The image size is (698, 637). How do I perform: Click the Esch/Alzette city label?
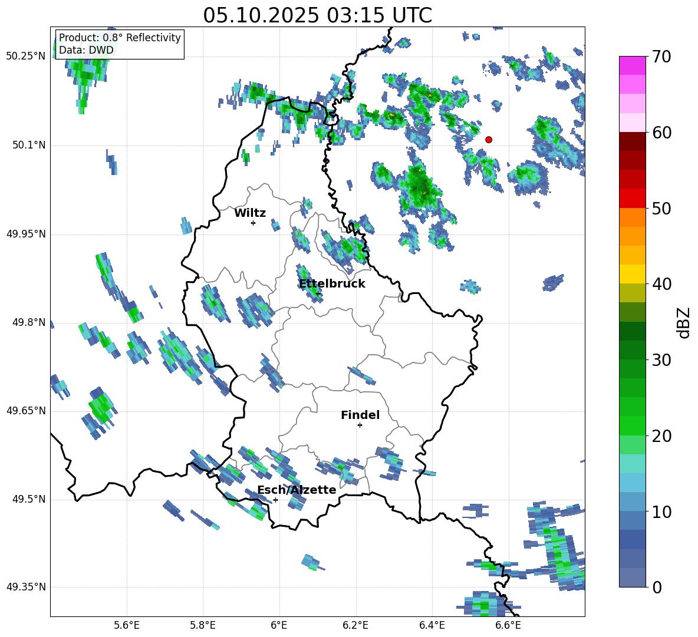pyautogui.click(x=297, y=490)
